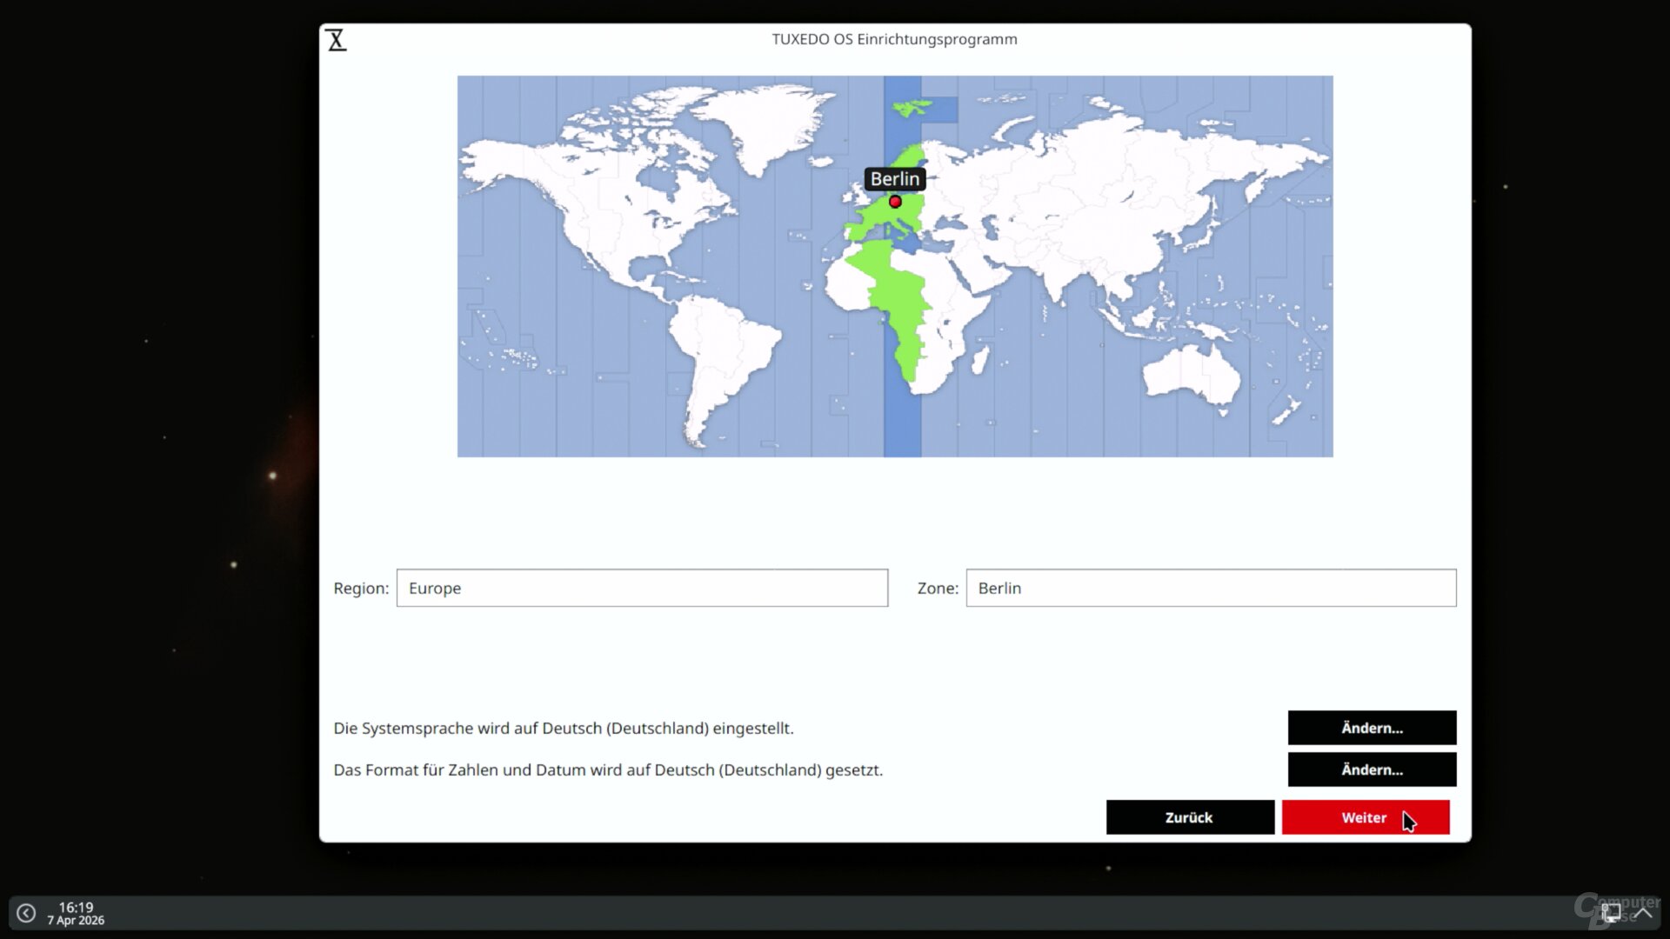Change the system language with Ändern
Viewport: 1670px width, 939px height.
pos(1372,728)
